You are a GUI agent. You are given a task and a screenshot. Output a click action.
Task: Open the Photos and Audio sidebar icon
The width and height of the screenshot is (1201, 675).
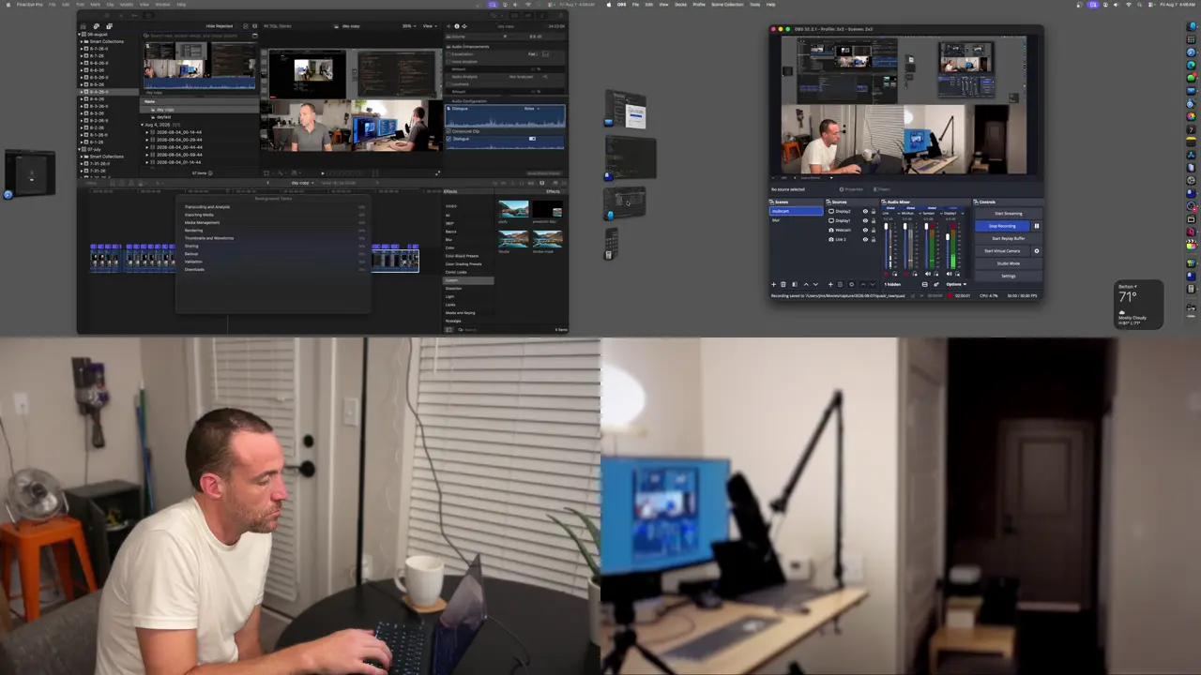(x=97, y=26)
